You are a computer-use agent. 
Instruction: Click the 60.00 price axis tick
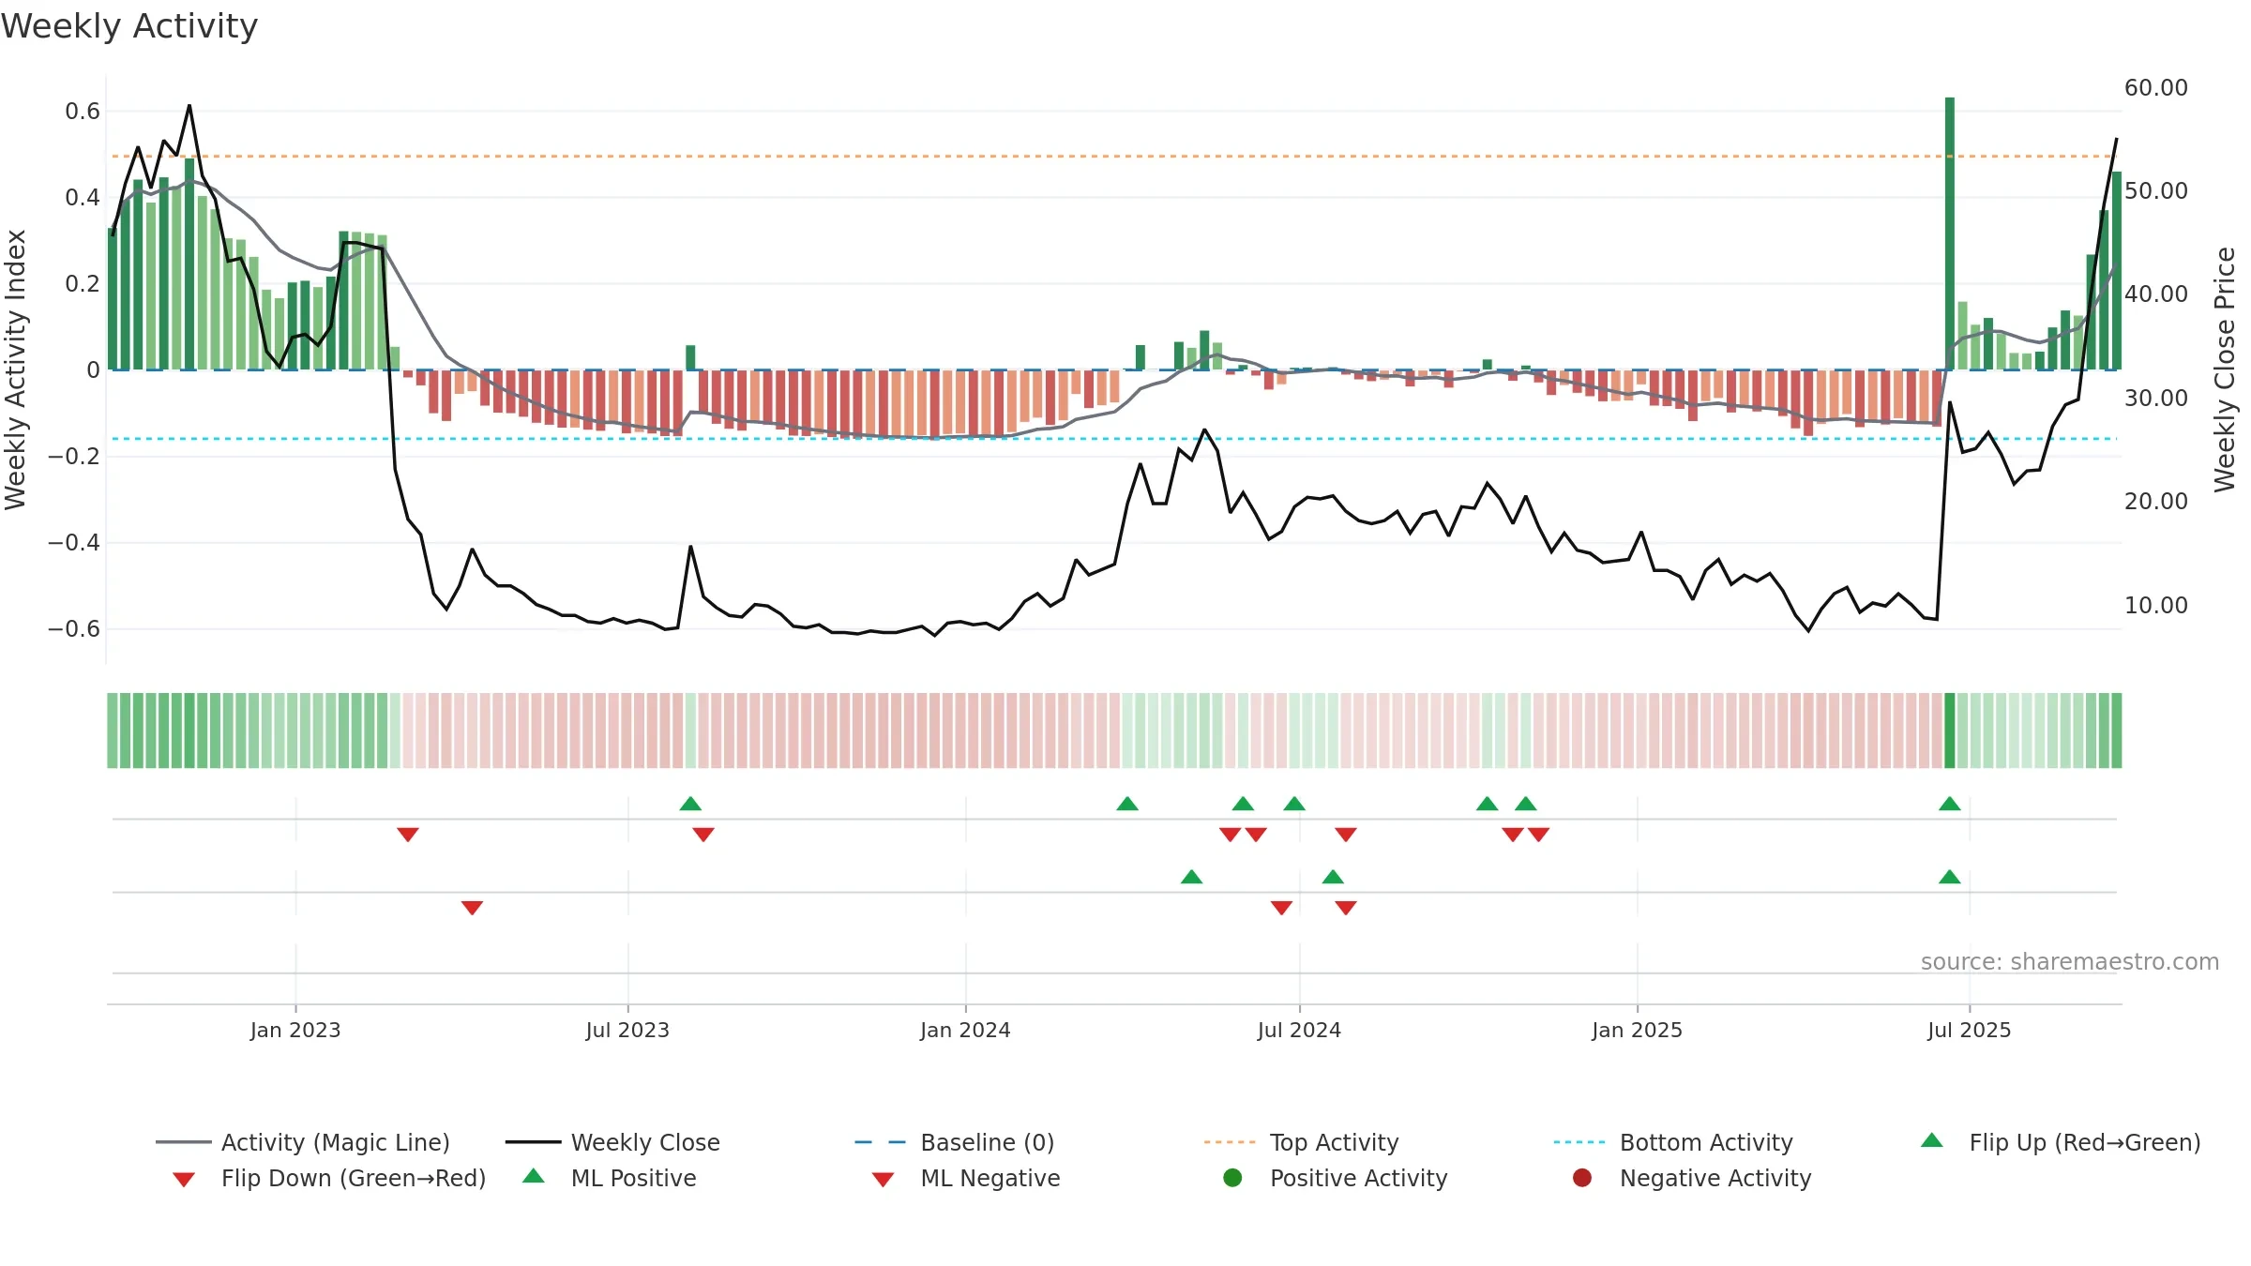[2156, 87]
